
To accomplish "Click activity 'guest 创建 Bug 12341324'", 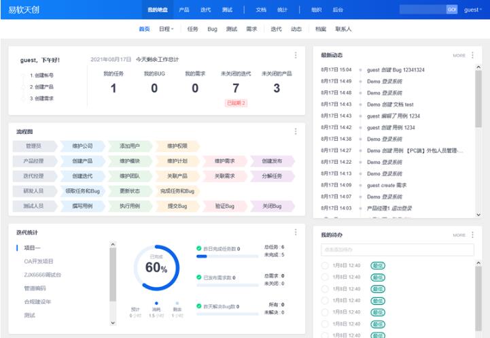I will [396, 70].
